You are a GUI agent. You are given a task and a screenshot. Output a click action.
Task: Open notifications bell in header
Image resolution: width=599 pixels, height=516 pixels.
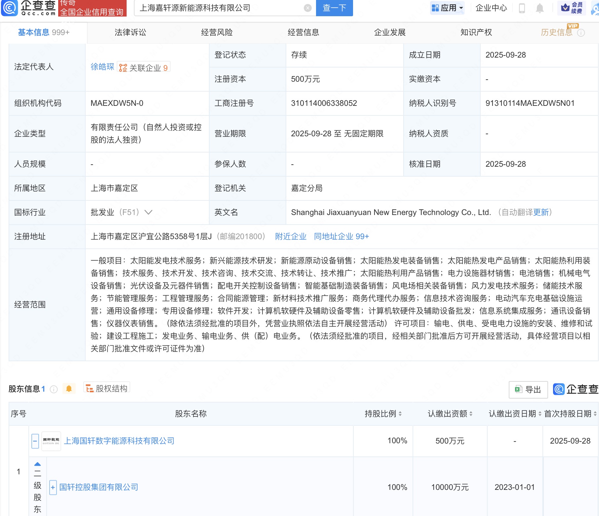point(539,8)
